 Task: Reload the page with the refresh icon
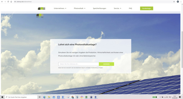pyautogui.click(x=8, y=1)
